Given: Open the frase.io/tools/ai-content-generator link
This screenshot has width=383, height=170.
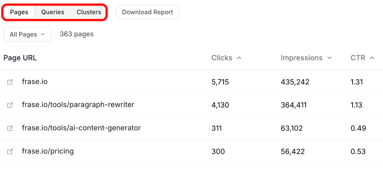Looking at the screenshot, I should [81, 128].
